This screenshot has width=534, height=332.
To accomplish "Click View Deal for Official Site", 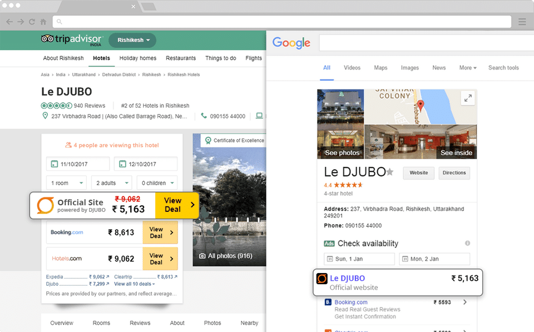I will [177, 205].
